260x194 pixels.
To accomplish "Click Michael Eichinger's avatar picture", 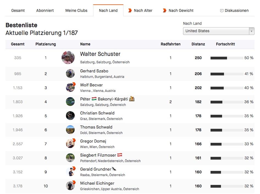I will coord(70,186).
